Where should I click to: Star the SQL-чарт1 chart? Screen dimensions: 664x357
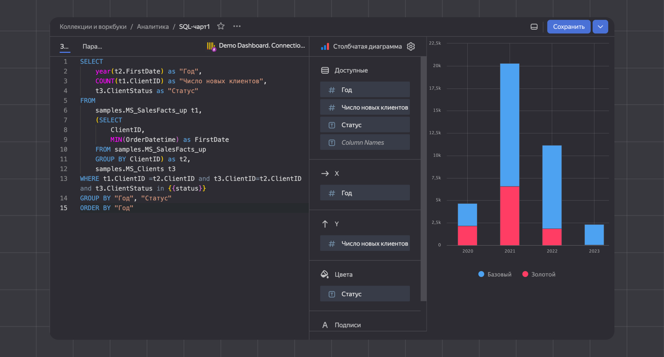(221, 26)
